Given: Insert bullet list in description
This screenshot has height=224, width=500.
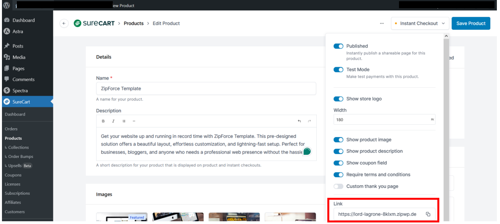Looking at the screenshot, I should [x=124, y=121].
